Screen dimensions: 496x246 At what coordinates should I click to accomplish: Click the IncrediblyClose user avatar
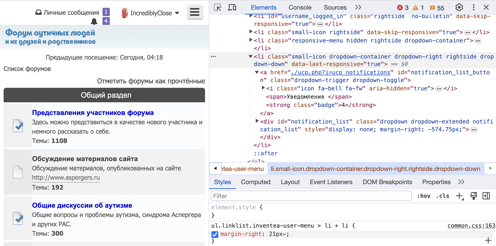tap(125, 13)
